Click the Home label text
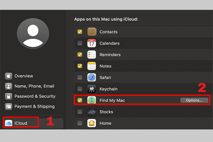 click(x=105, y=123)
